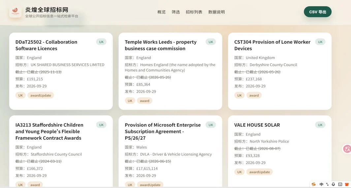Click the UK tag at bottom of IA3213 card
This screenshot has width=351, height=188.
(x=20, y=185)
